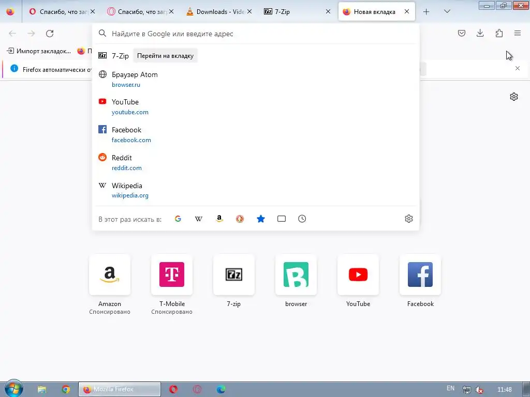The image size is (530, 397).
Task: Click 'Перейти на вкладку' button
Action: [x=165, y=56]
